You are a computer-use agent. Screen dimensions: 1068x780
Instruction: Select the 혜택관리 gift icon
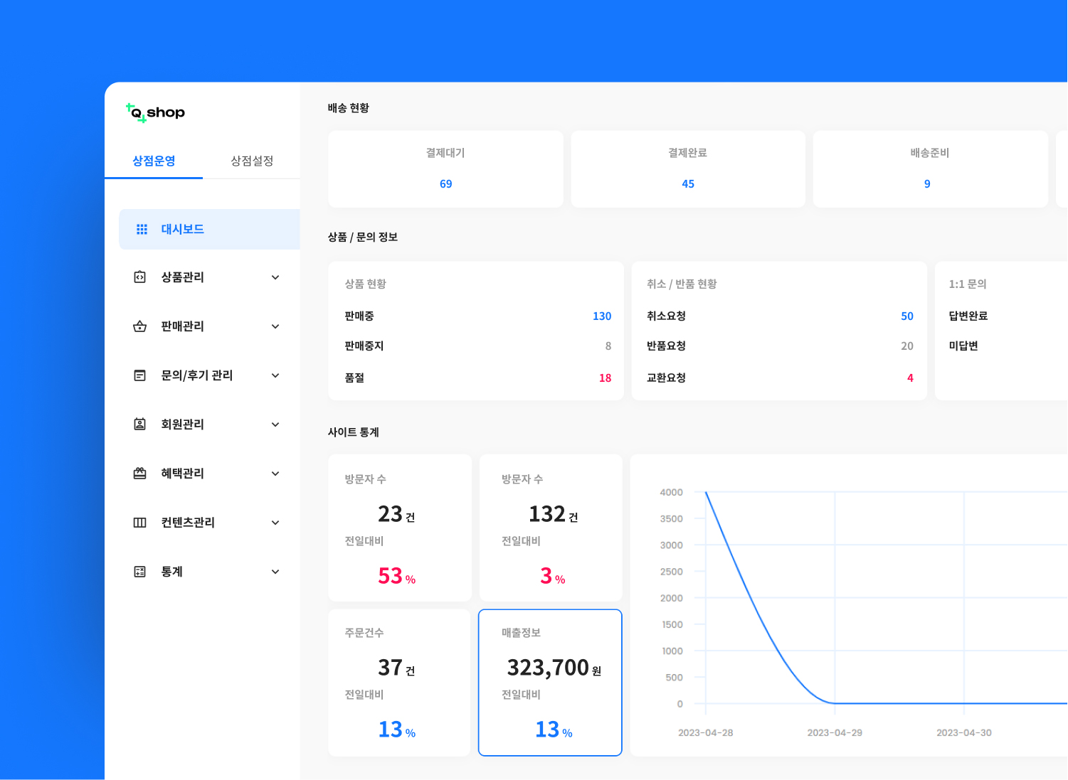pyautogui.click(x=140, y=474)
